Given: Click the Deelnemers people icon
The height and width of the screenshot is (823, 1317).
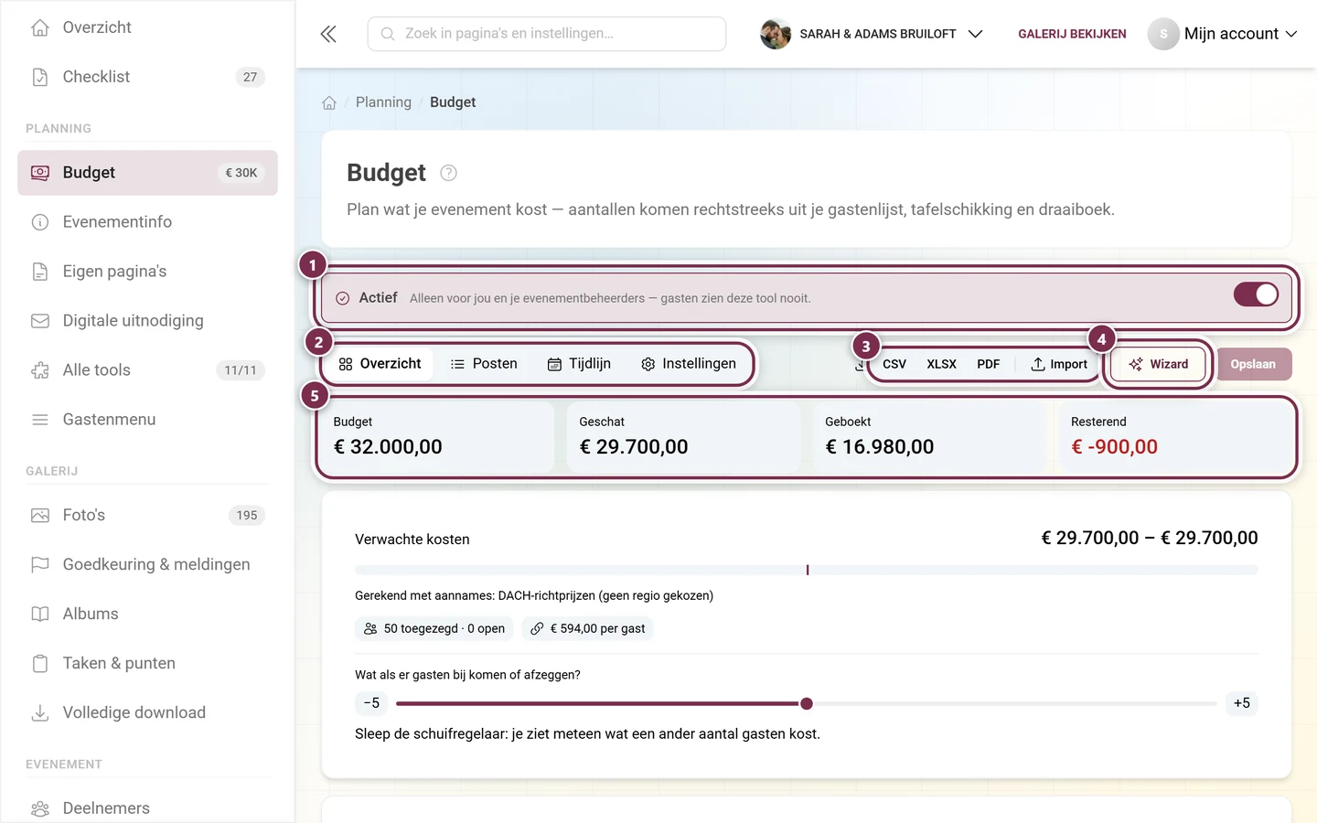Looking at the screenshot, I should [x=40, y=808].
